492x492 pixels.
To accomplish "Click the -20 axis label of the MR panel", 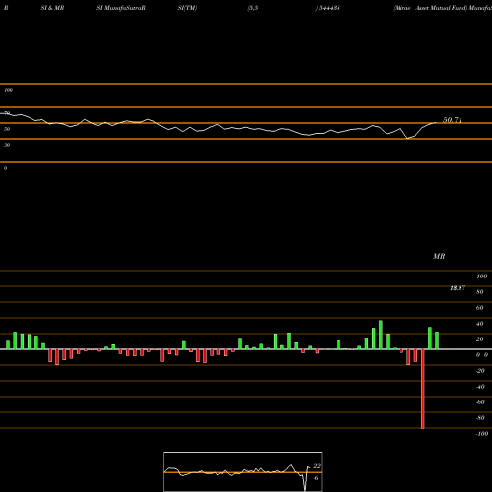I will click(x=480, y=371).
